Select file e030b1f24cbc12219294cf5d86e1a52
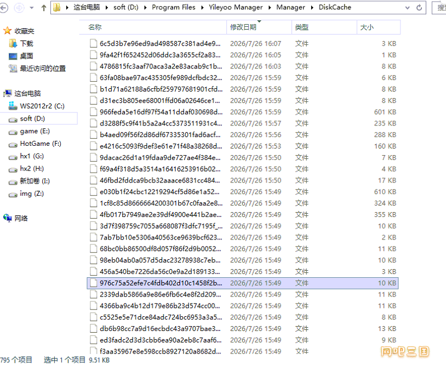This screenshot has width=446, height=365. [x=243, y=192]
